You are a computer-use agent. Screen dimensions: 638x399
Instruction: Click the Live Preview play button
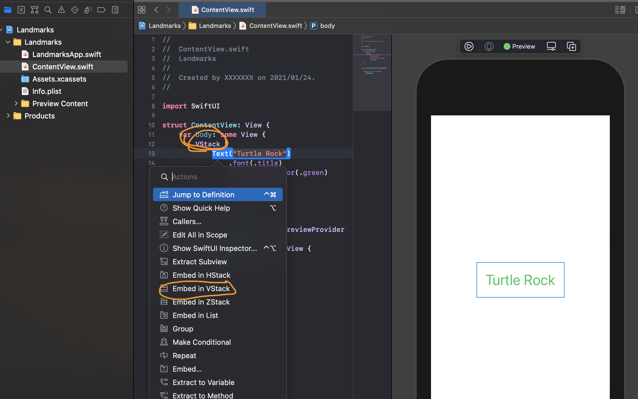point(469,46)
